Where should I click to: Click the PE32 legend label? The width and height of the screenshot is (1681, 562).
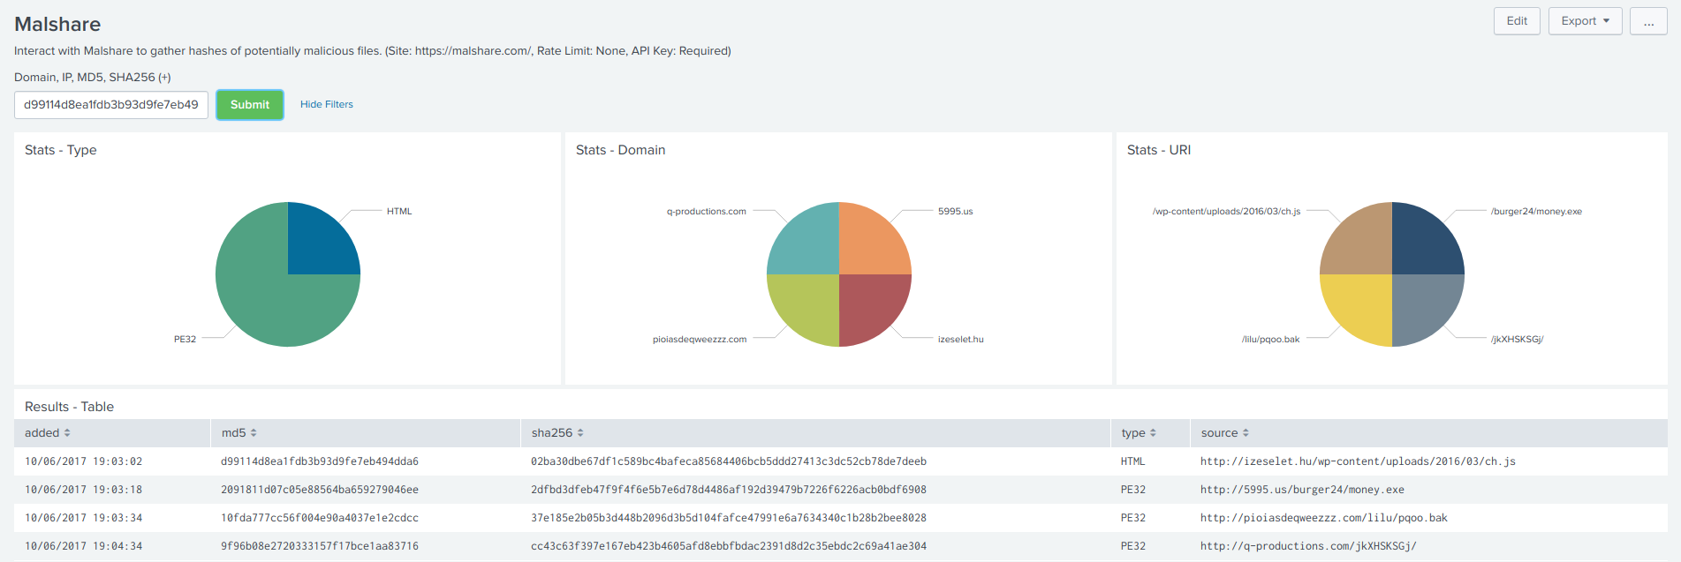185,340
